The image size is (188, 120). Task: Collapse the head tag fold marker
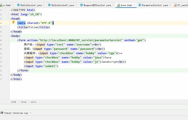click(10, 19)
